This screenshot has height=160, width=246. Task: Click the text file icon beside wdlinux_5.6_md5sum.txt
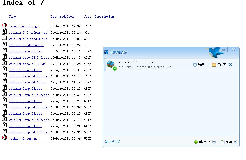coord(4,37)
